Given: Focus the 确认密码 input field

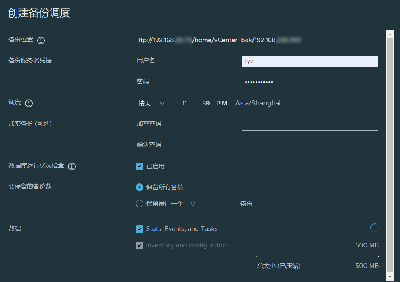Looking at the screenshot, I should point(310,145).
